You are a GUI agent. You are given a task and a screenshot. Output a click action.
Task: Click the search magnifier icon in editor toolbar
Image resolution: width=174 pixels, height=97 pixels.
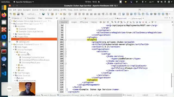(112, 22)
